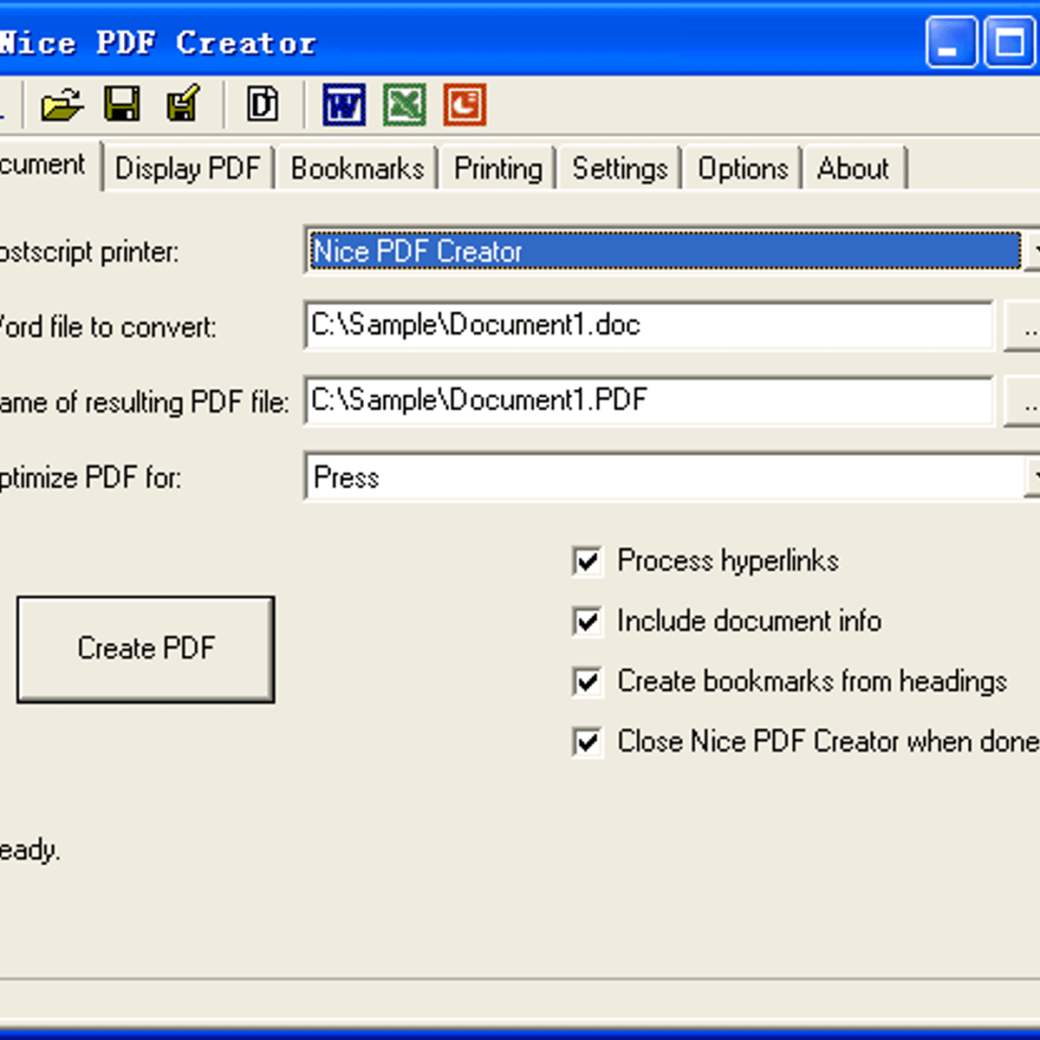Switch to the Display PDF tab
Image resolution: width=1040 pixels, height=1040 pixels.
[187, 168]
